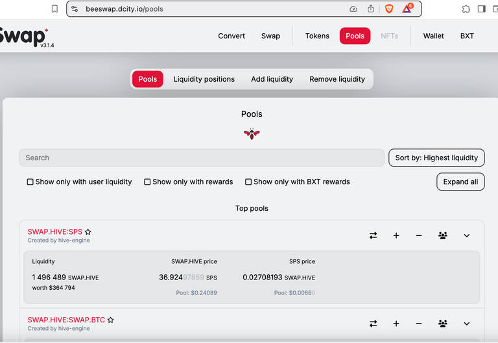498x343 pixels.
Task: Expand the SWAP.HIVE:SWAP.BTC pool chevron
Action: point(467,324)
